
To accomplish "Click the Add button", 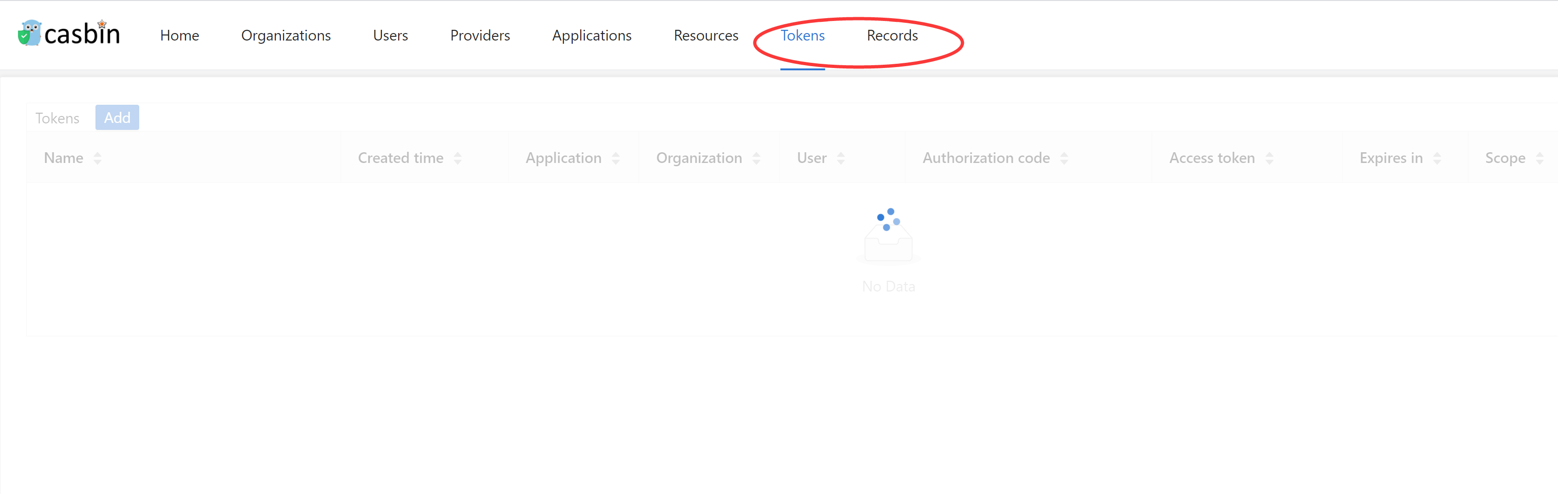I will (x=117, y=117).
